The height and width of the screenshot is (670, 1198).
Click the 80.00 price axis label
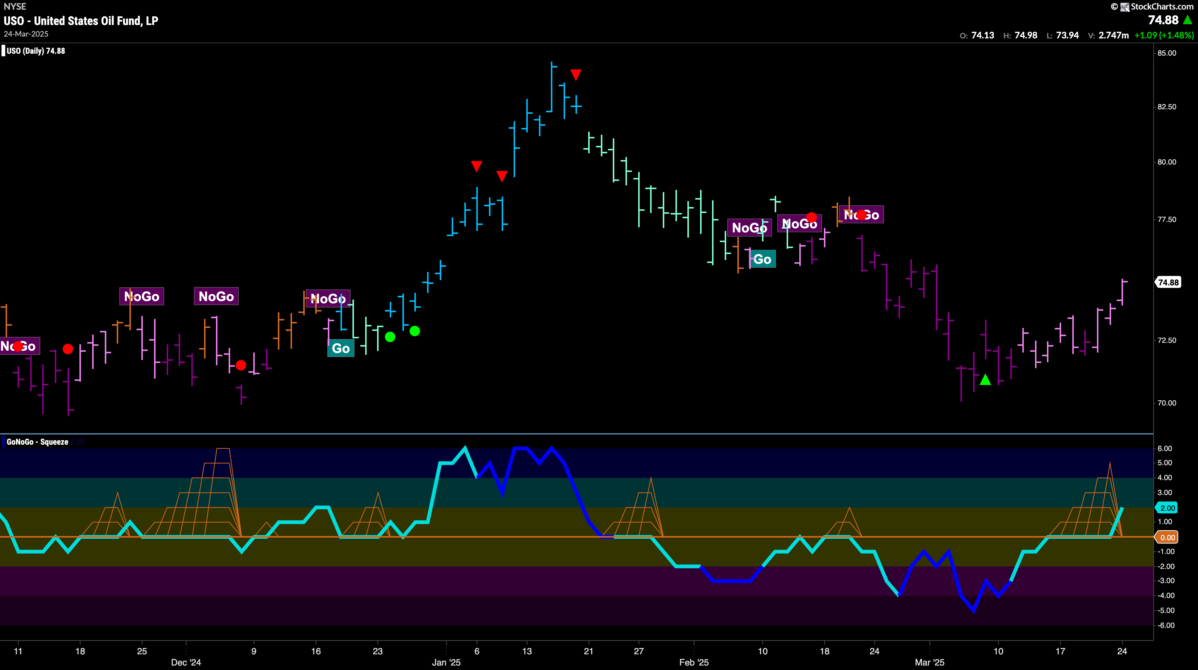coord(1166,162)
